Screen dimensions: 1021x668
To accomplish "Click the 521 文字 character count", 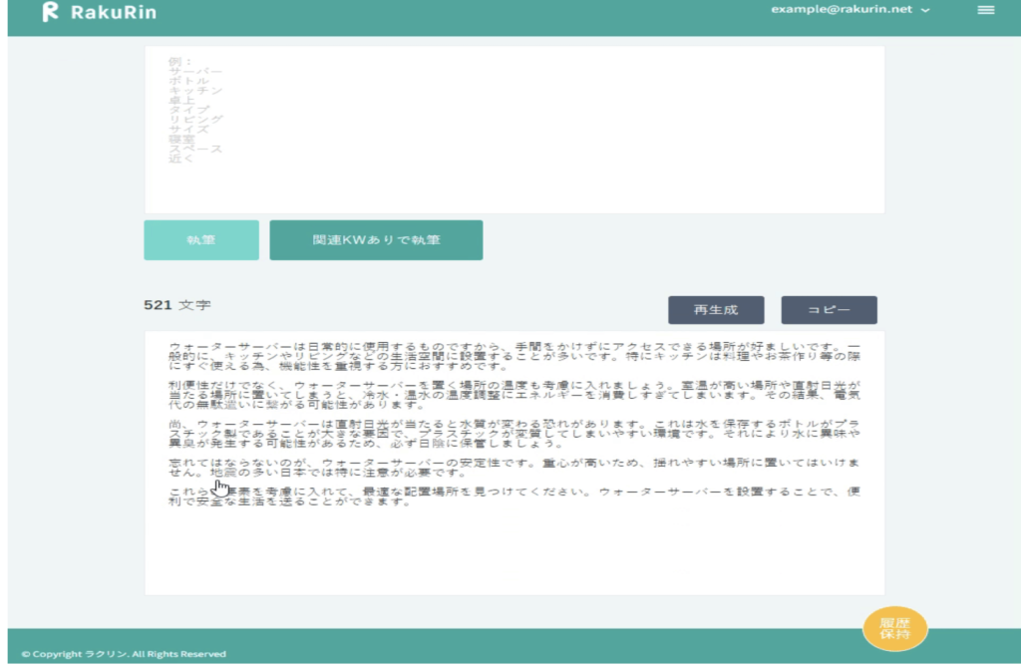I will [177, 305].
